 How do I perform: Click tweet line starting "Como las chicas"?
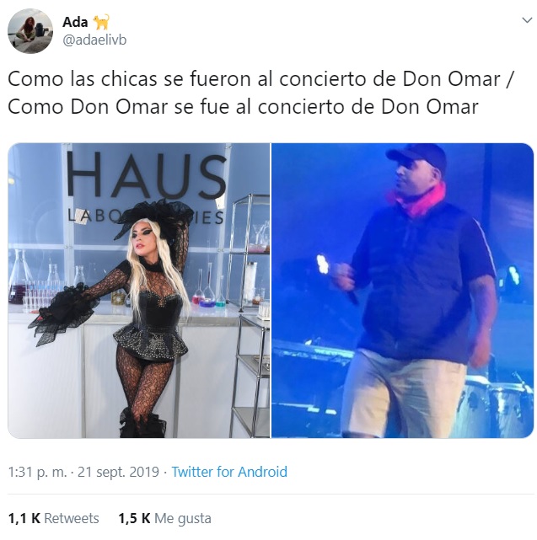pyautogui.click(x=261, y=79)
